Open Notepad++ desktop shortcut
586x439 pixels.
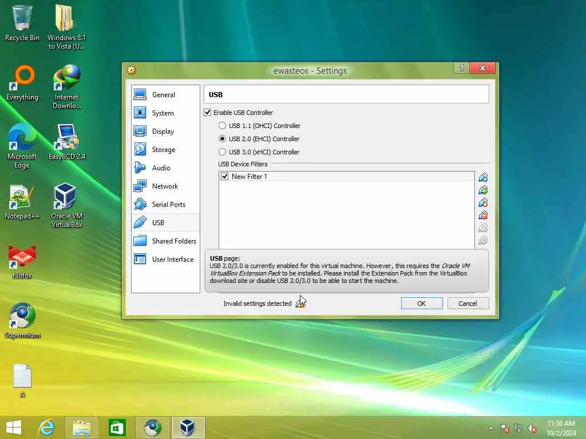coord(22,202)
